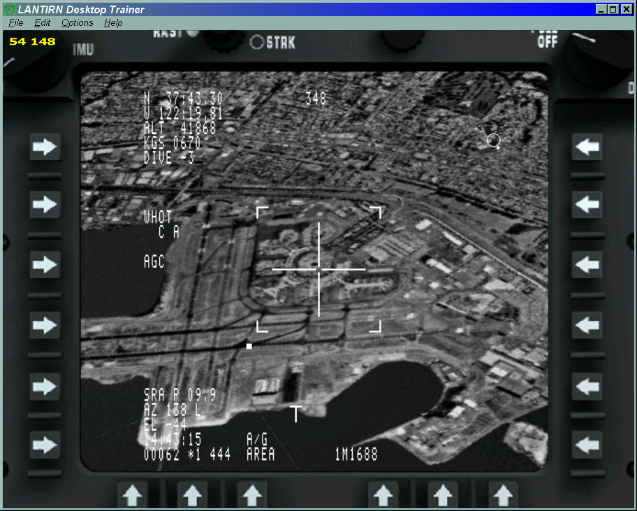Select the third up-arrow from left on bottom bezel
Image resolution: width=637 pixels, height=511 pixels.
click(x=252, y=495)
